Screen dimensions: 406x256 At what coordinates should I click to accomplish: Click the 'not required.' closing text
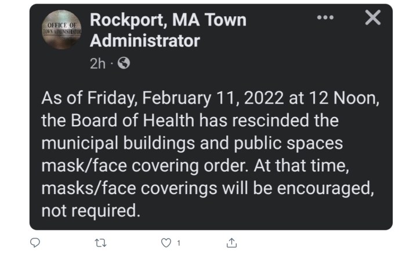click(x=90, y=209)
